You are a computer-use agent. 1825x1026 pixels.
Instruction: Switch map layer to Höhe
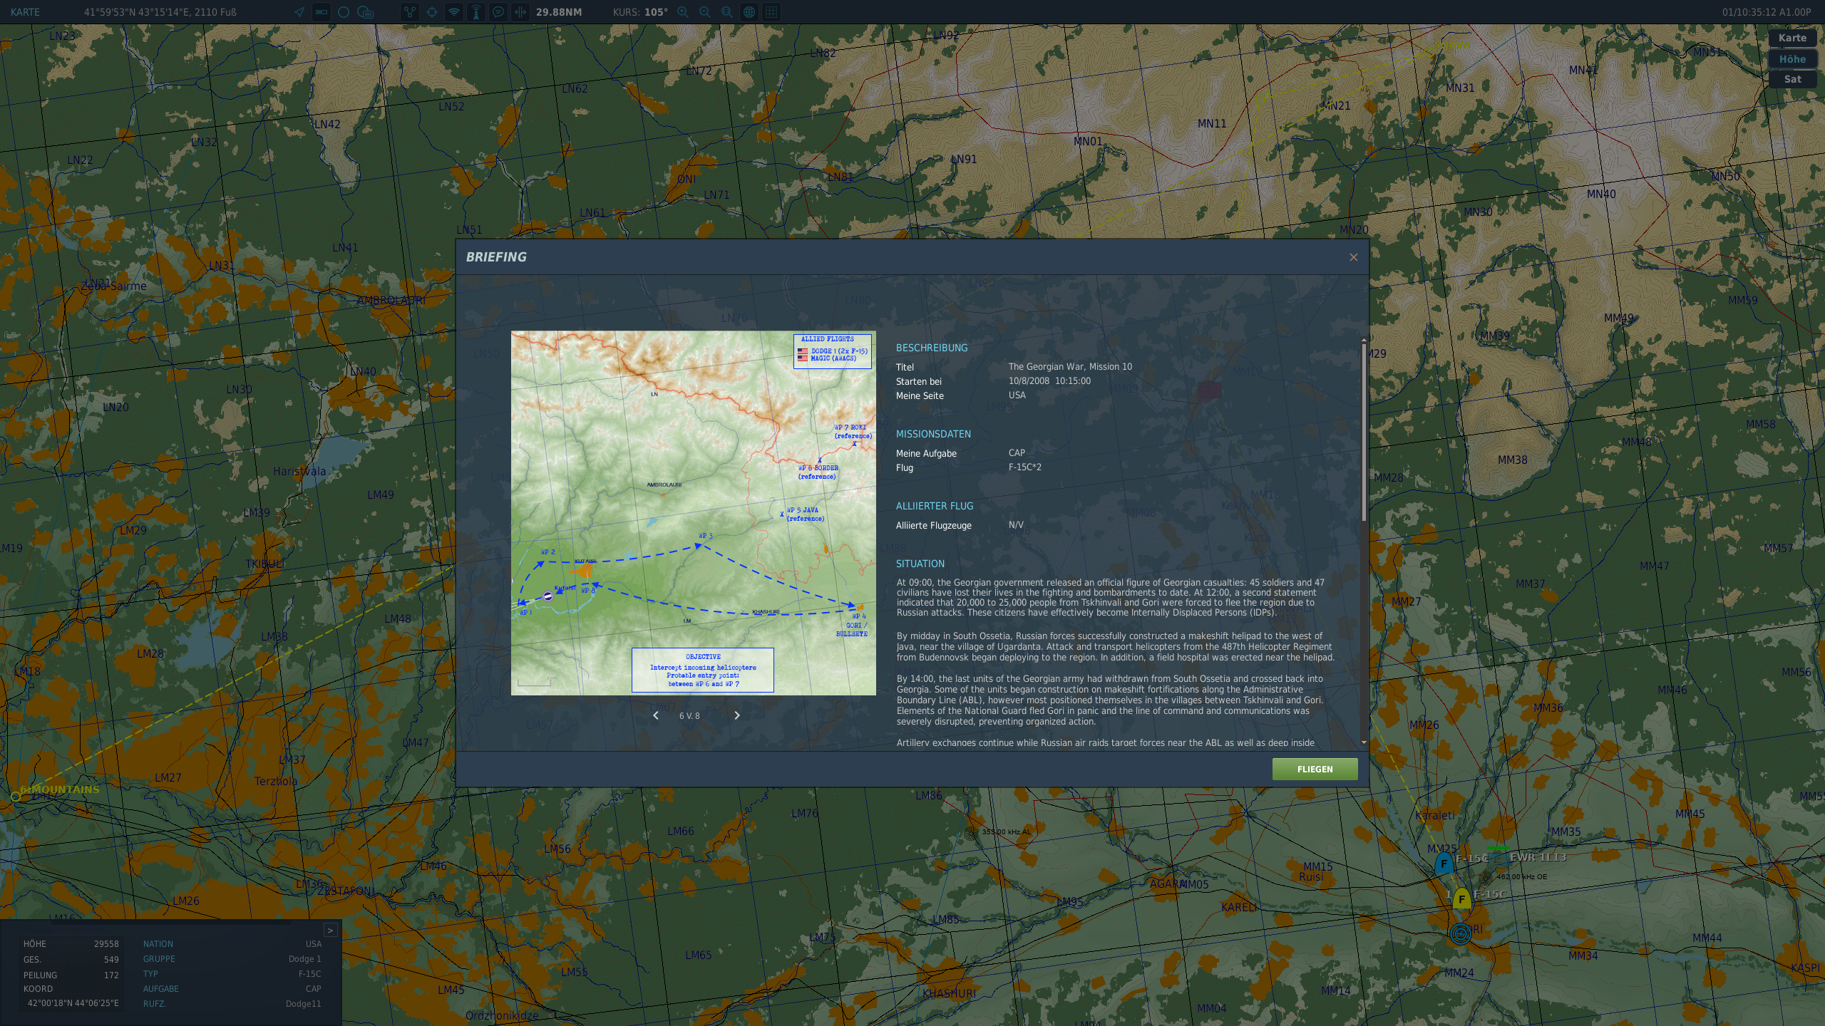tap(1792, 59)
